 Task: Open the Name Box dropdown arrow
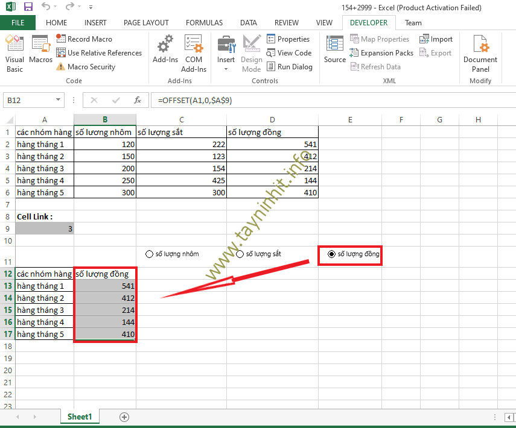tap(59, 100)
